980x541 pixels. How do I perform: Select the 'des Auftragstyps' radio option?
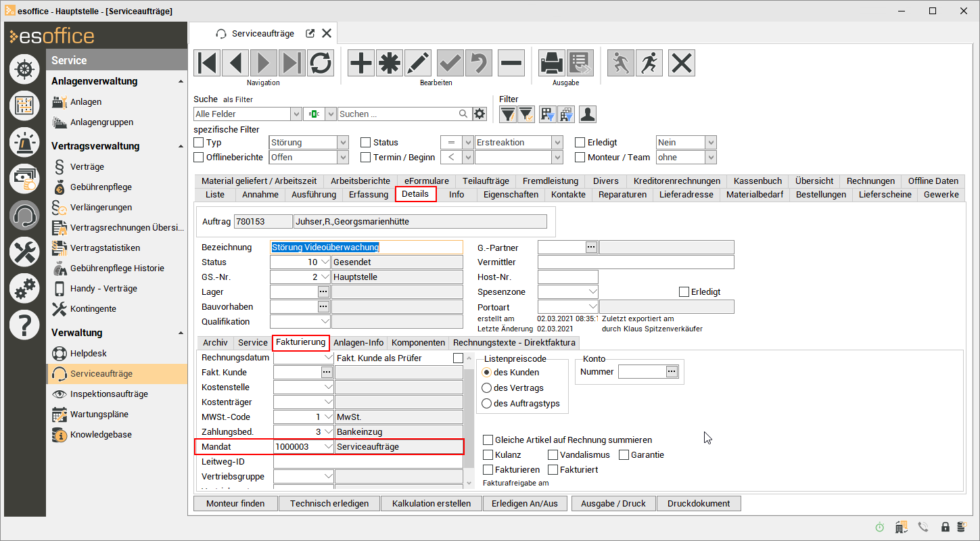tap(486, 404)
